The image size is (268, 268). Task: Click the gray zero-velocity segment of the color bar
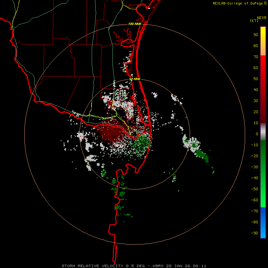[x=263, y=132]
